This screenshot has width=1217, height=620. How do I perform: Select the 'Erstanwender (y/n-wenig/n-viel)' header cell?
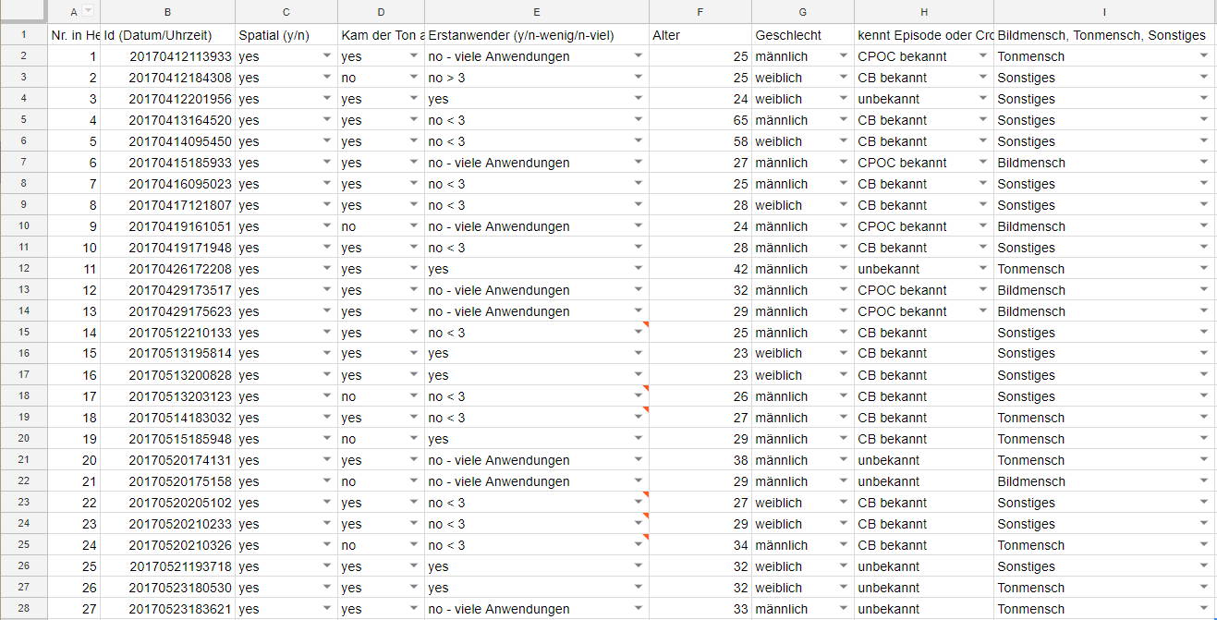pyautogui.click(x=537, y=35)
